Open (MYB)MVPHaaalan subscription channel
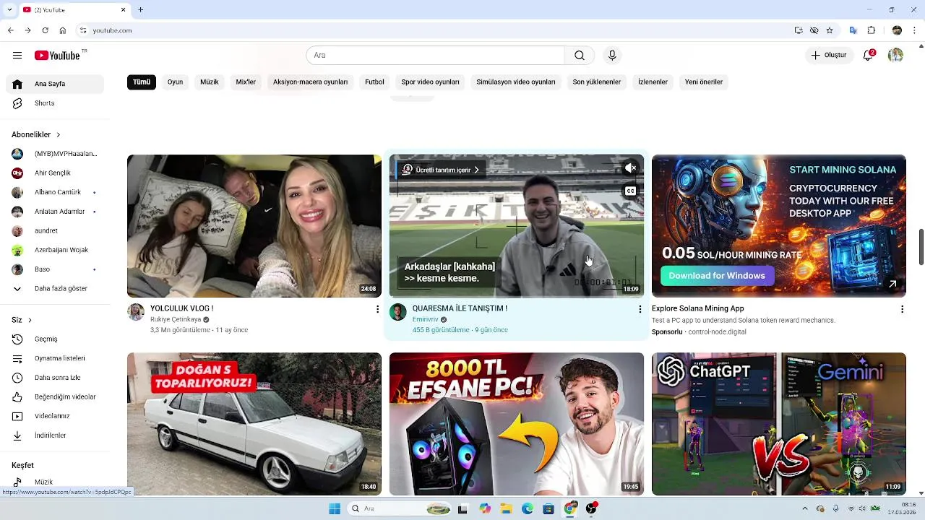925x520 pixels. click(x=55, y=154)
